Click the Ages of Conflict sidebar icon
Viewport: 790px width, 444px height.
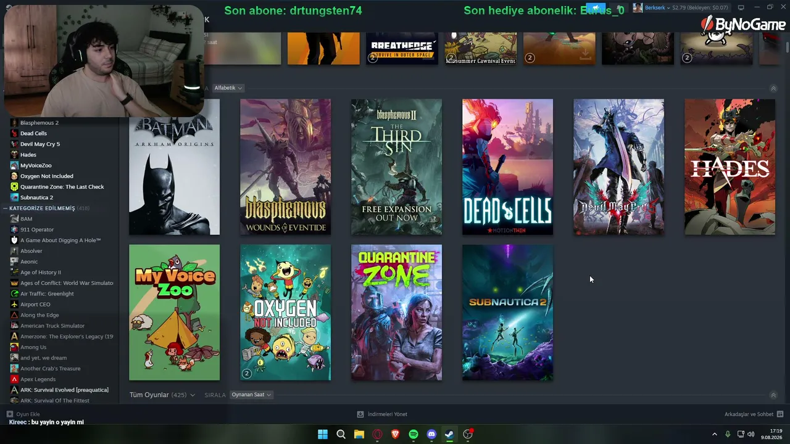click(14, 283)
